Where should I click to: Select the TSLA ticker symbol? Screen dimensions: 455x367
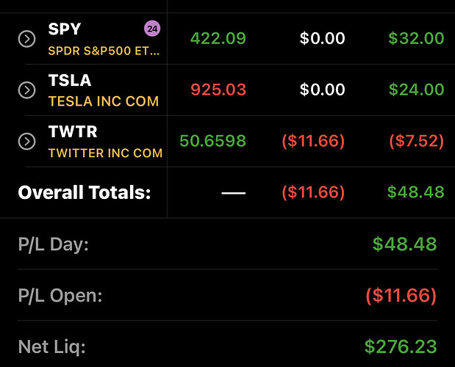coord(70,80)
